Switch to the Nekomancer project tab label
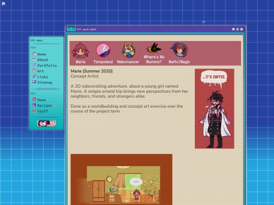Image resolution: width=274 pixels, height=205 pixels. coord(128,62)
